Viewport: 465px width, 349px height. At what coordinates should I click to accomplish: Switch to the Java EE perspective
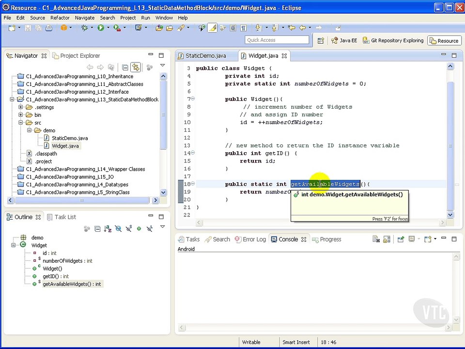[344, 40]
